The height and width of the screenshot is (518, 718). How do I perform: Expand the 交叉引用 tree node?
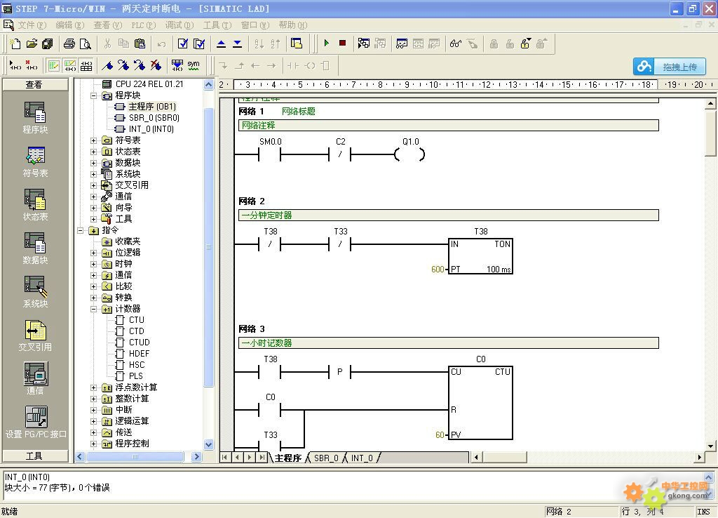click(93, 185)
